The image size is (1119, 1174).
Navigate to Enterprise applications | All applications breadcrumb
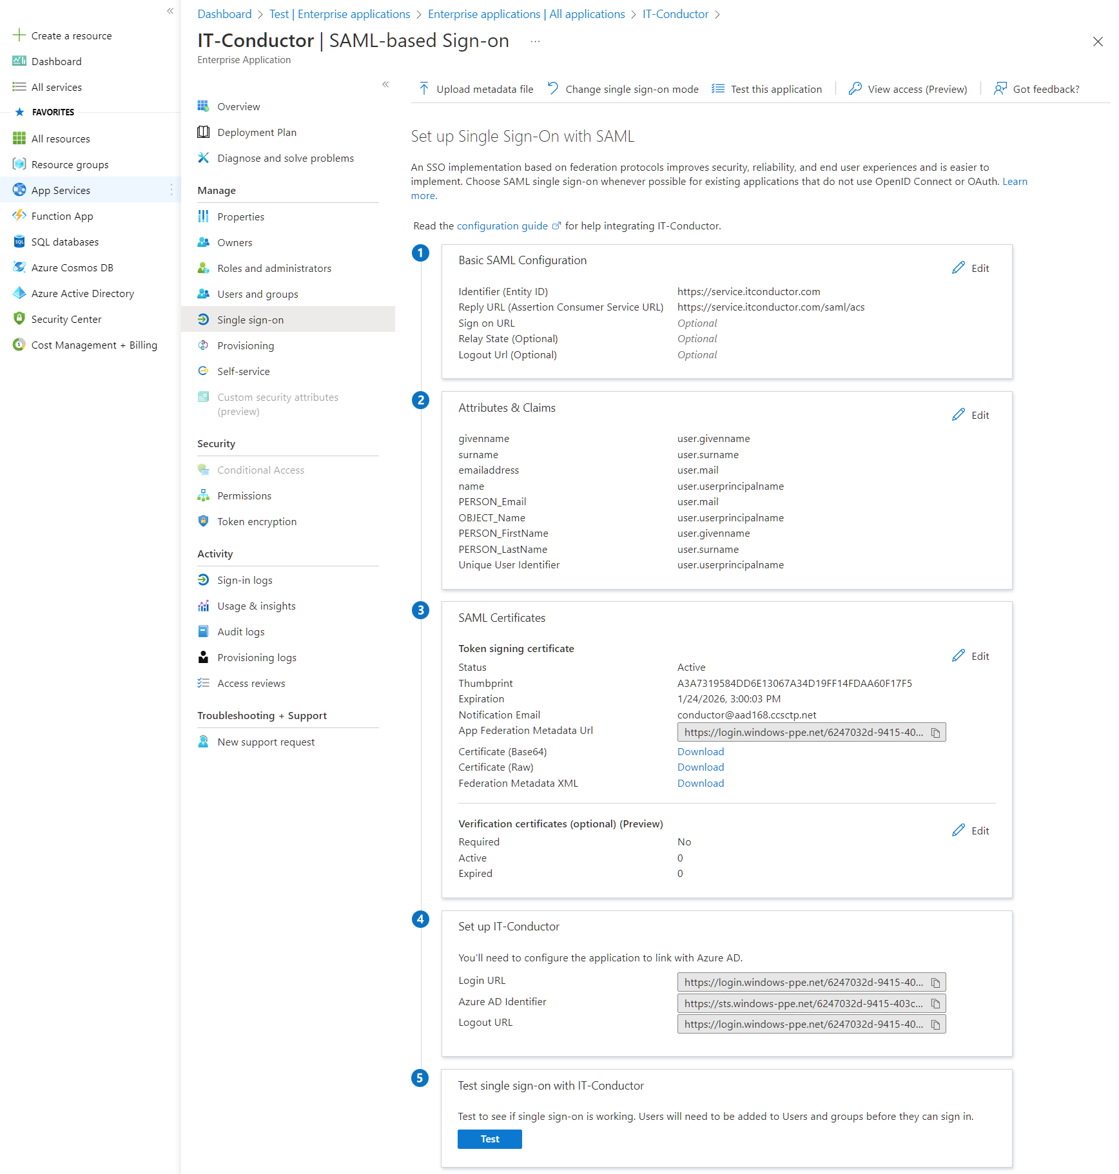(x=526, y=14)
